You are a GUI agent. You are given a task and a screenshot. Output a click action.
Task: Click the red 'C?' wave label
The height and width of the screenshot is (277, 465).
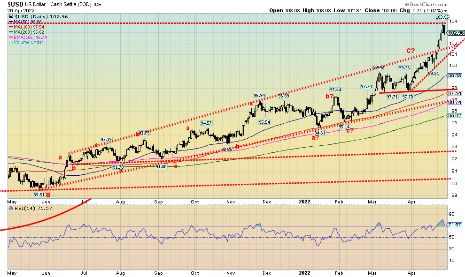[x=410, y=50]
